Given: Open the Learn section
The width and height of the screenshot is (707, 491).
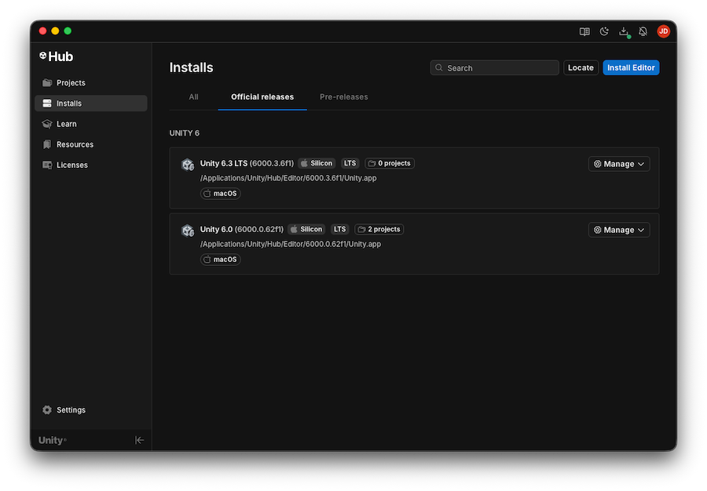Looking at the screenshot, I should click(x=67, y=123).
